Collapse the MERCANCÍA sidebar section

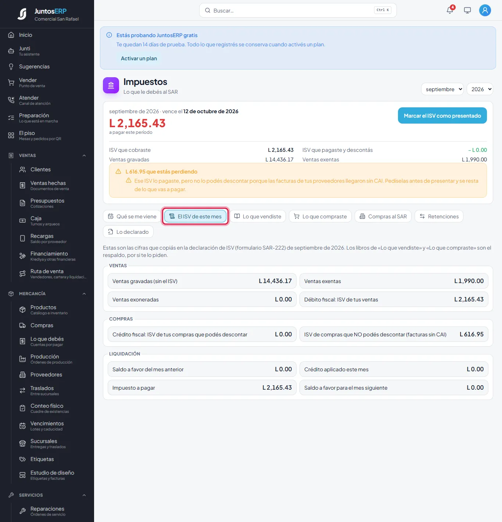pos(84,294)
